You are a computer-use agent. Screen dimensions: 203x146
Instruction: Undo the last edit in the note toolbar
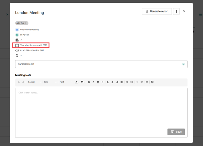point(19,82)
